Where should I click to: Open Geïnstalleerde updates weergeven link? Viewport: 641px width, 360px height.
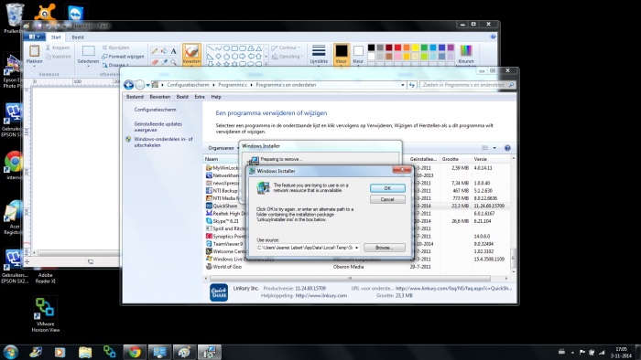[158, 127]
